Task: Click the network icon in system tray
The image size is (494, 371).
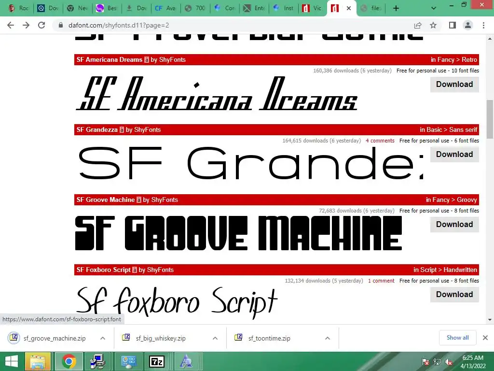Action: coord(437,362)
